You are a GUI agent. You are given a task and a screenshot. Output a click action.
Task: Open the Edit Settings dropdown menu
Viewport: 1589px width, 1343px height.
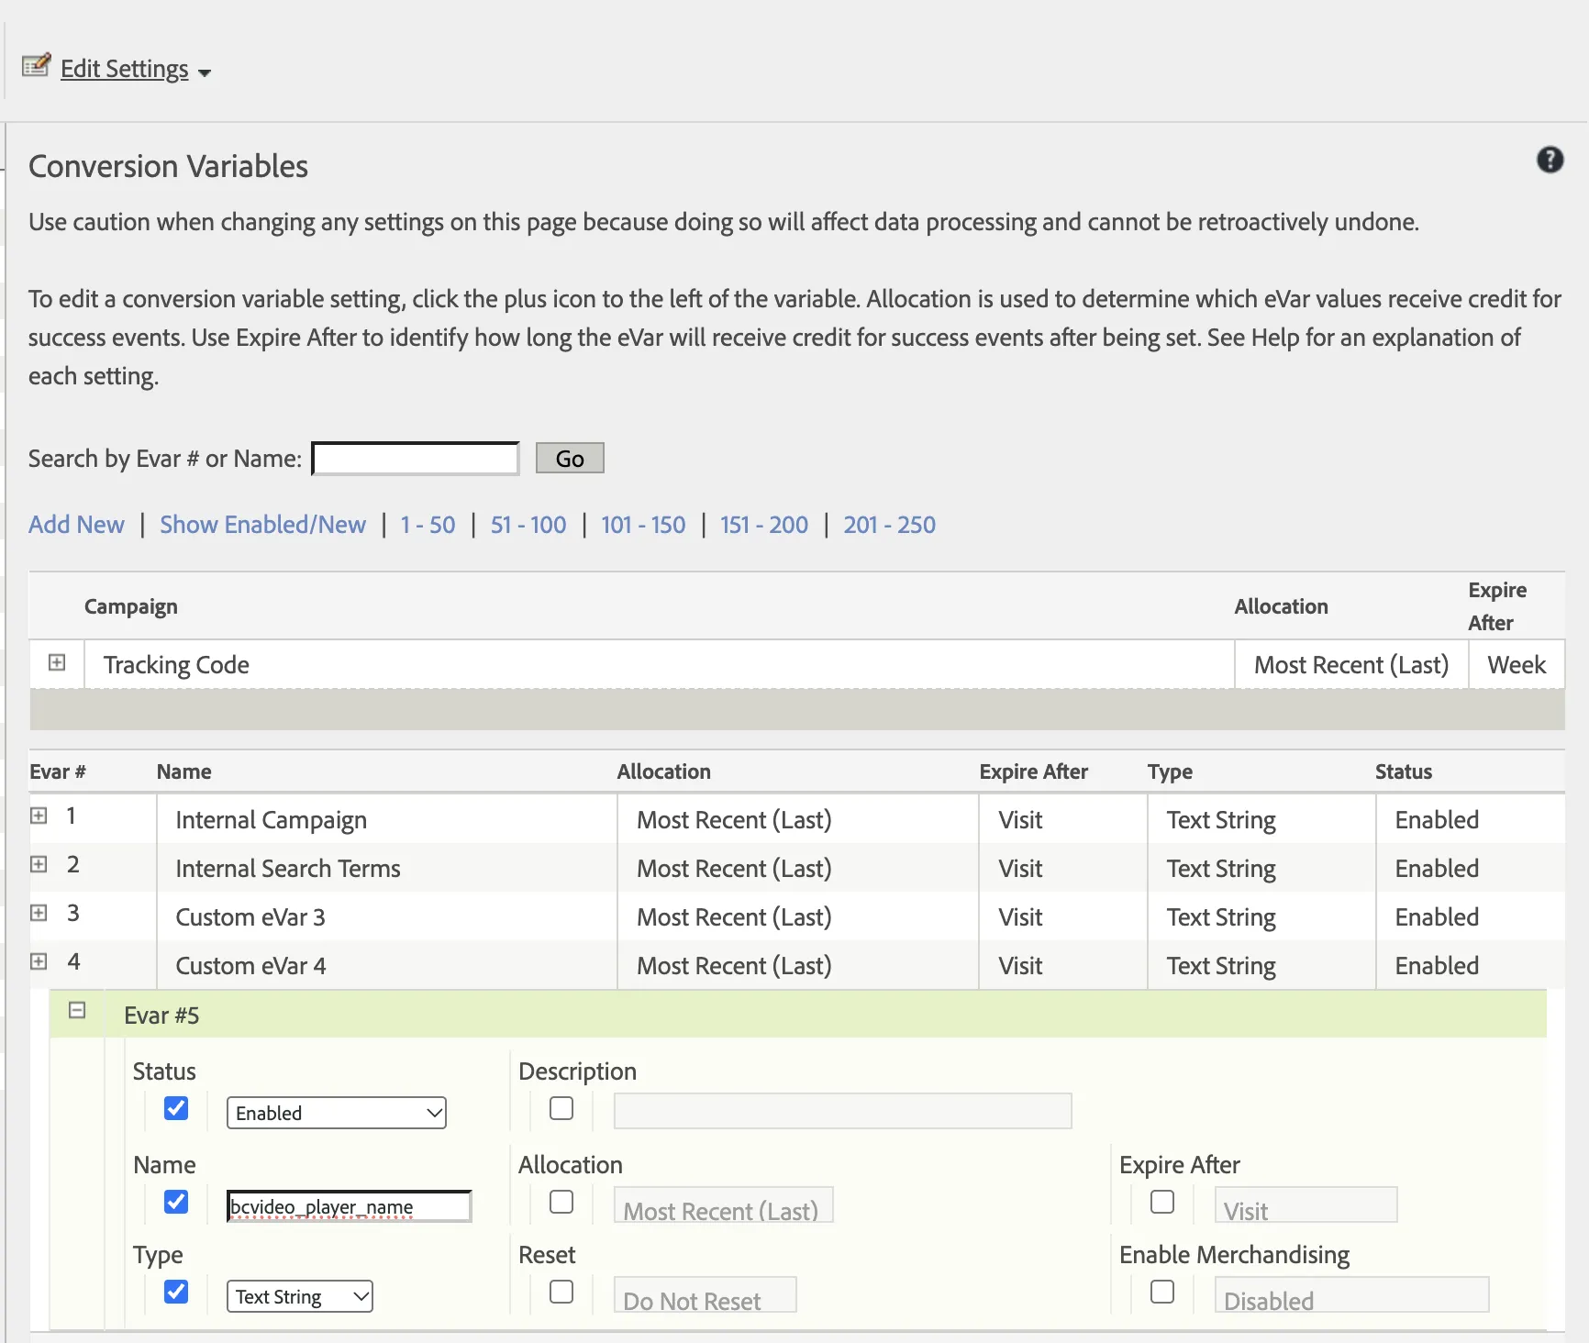coord(136,69)
